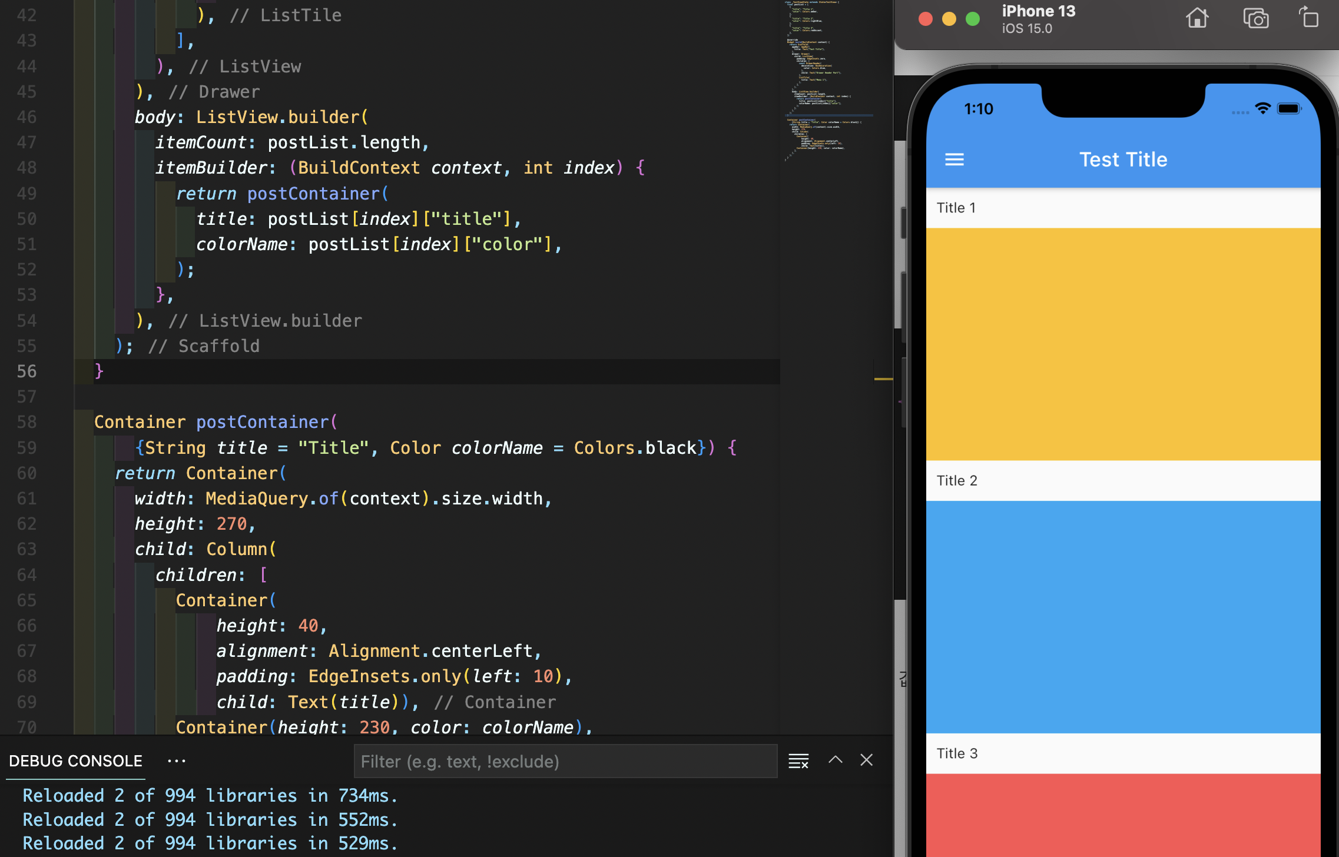This screenshot has width=1339, height=857.
Task: Open the hamburger drawer menu
Action: [x=954, y=160]
